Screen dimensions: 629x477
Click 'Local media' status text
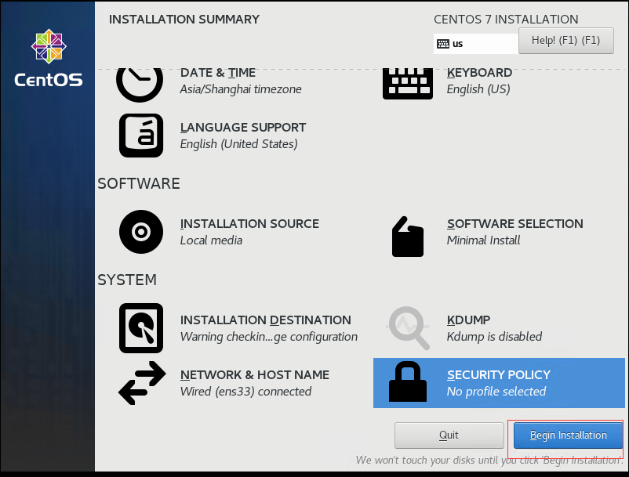point(211,240)
